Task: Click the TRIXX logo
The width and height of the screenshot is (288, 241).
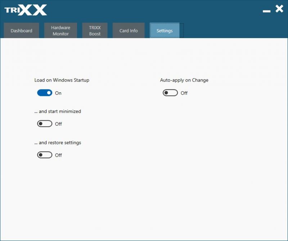Action: coord(26,10)
